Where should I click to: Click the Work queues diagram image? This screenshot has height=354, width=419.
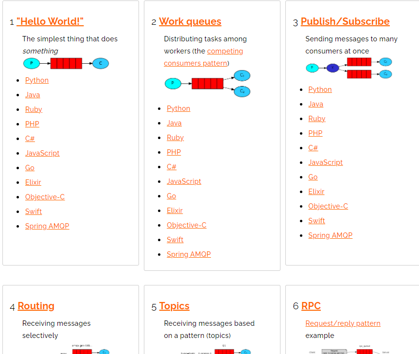(x=208, y=84)
